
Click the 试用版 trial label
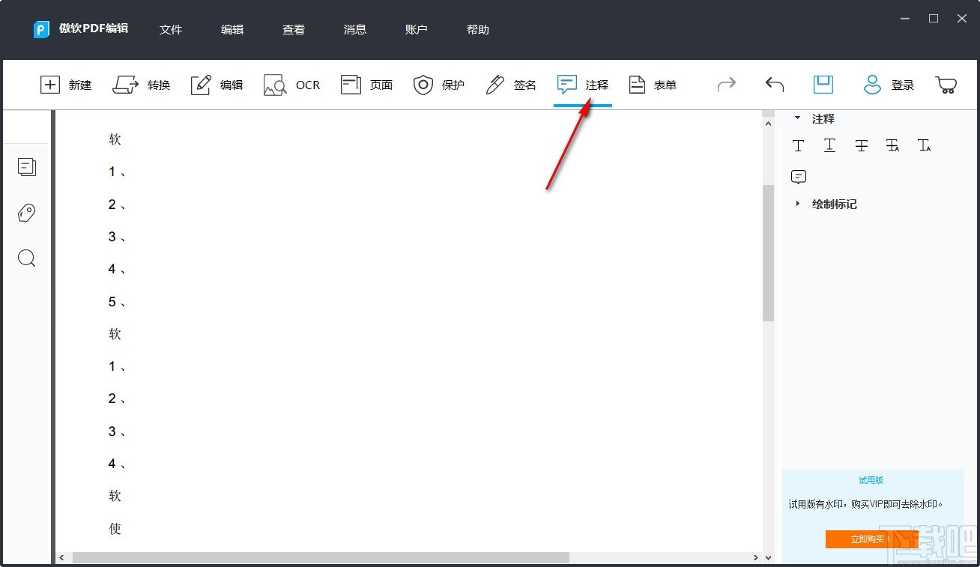[x=871, y=480]
